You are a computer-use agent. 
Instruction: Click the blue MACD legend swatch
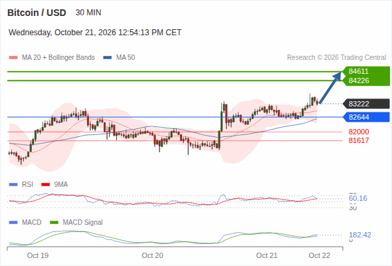click(x=13, y=223)
